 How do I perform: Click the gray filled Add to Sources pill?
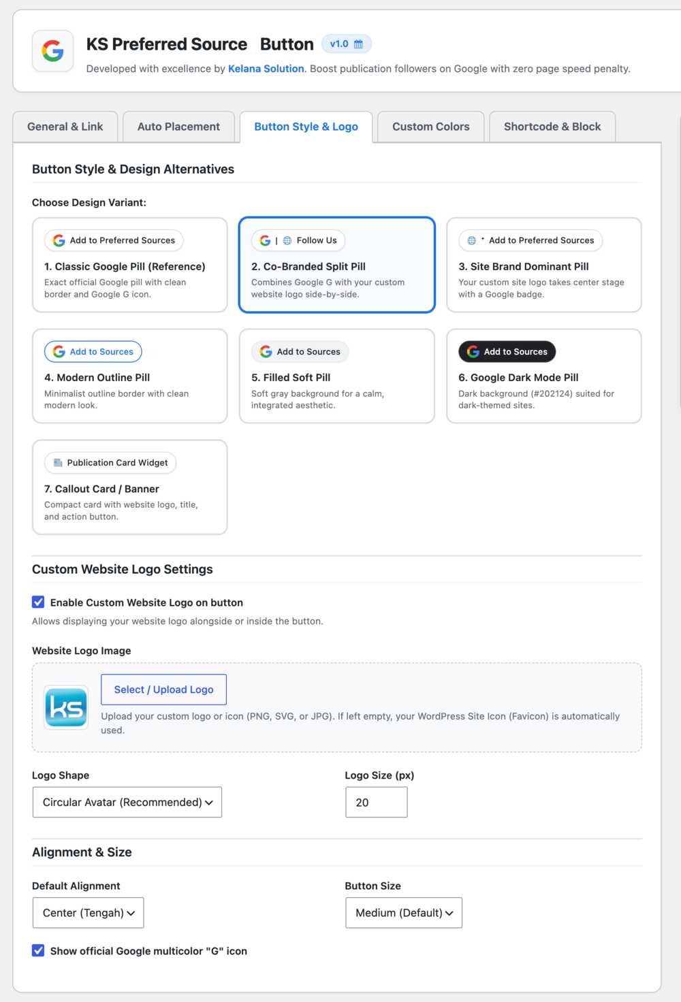(300, 351)
